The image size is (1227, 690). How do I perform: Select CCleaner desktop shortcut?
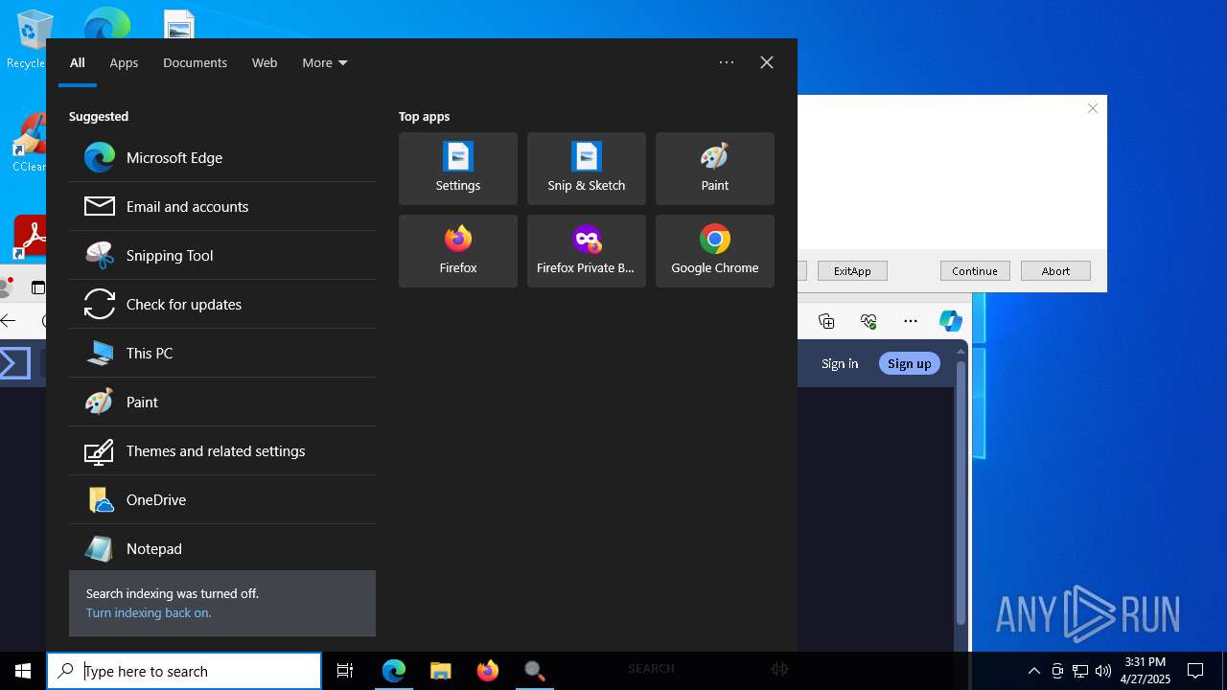pyautogui.click(x=29, y=144)
